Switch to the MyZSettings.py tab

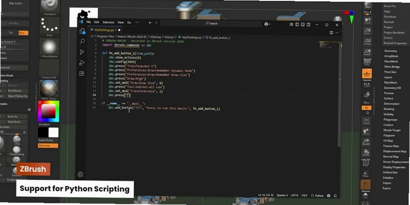(x=103, y=30)
